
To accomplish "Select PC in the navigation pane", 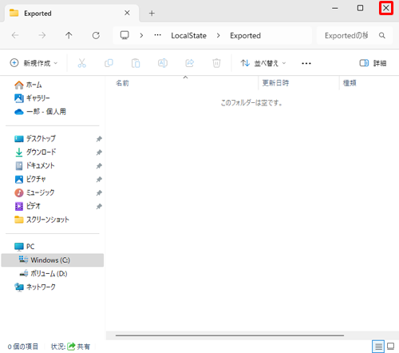I will coord(24,247).
